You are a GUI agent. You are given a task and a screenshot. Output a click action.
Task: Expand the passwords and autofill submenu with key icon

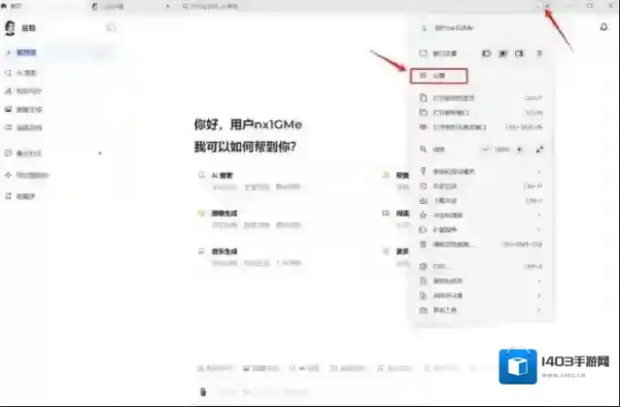480,172
